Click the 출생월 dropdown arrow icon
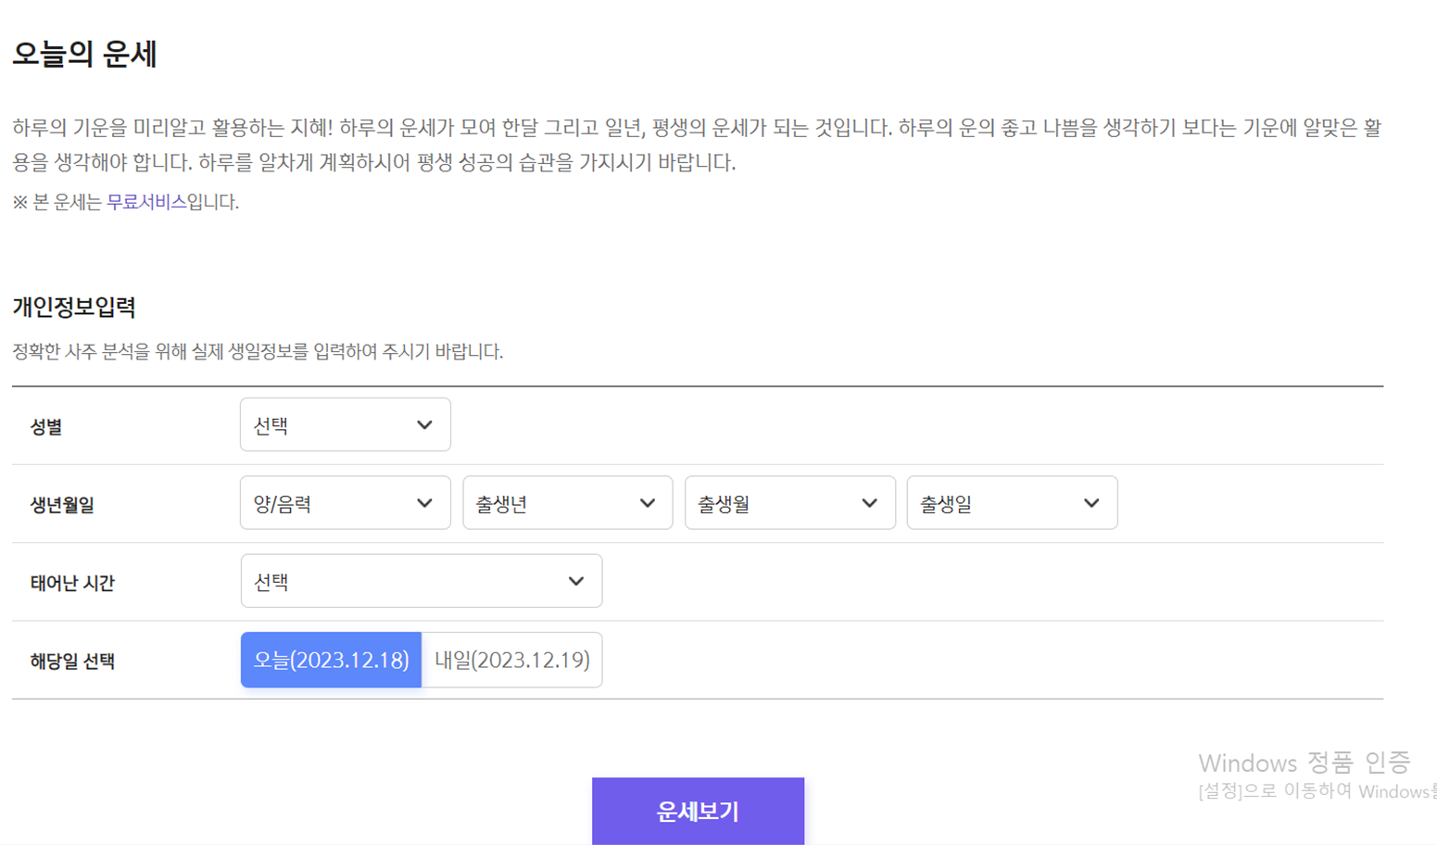 tap(869, 502)
